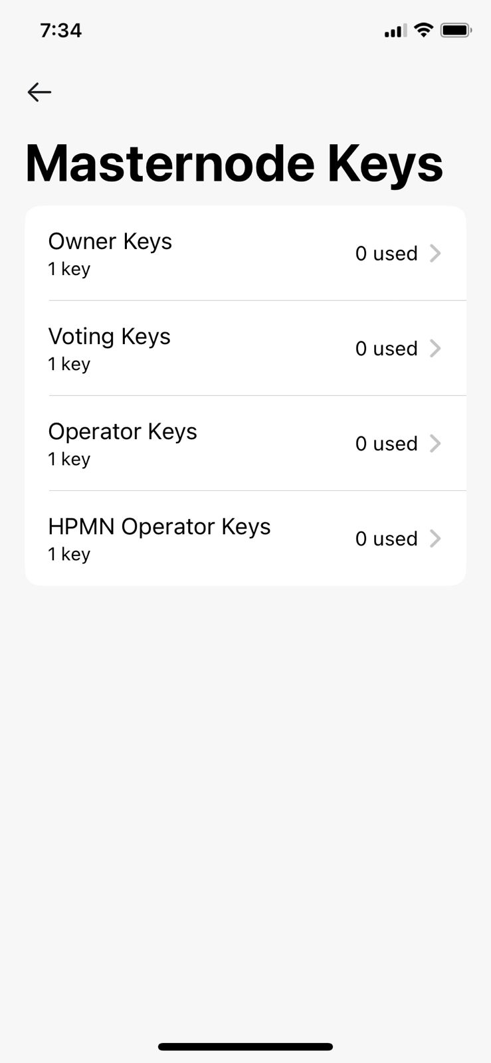Tap the home indicator bar
Screen dimensions: 491x1063
click(x=245, y=1046)
